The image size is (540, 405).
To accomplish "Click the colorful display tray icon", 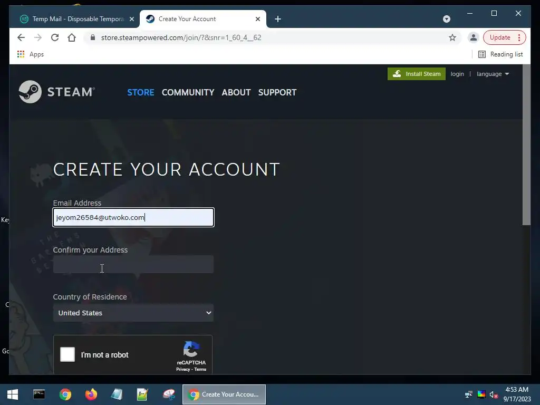I will click(481, 394).
